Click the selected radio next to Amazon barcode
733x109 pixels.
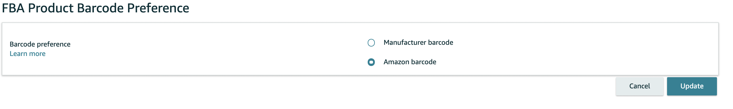[371, 62]
